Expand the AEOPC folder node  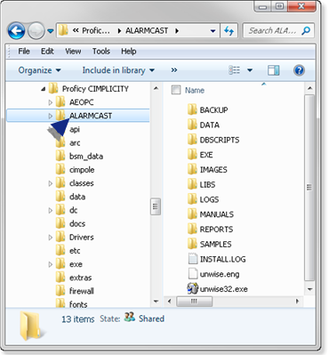pyautogui.click(x=50, y=102)
